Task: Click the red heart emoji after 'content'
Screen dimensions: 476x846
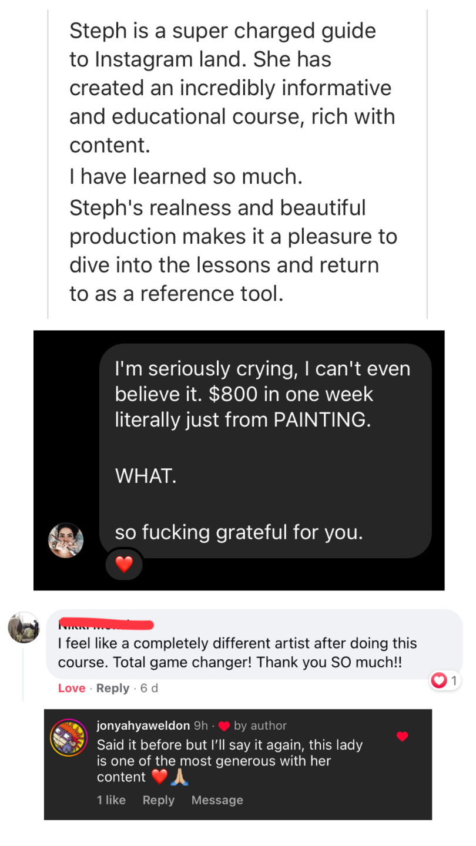Action: click(159, 777)
